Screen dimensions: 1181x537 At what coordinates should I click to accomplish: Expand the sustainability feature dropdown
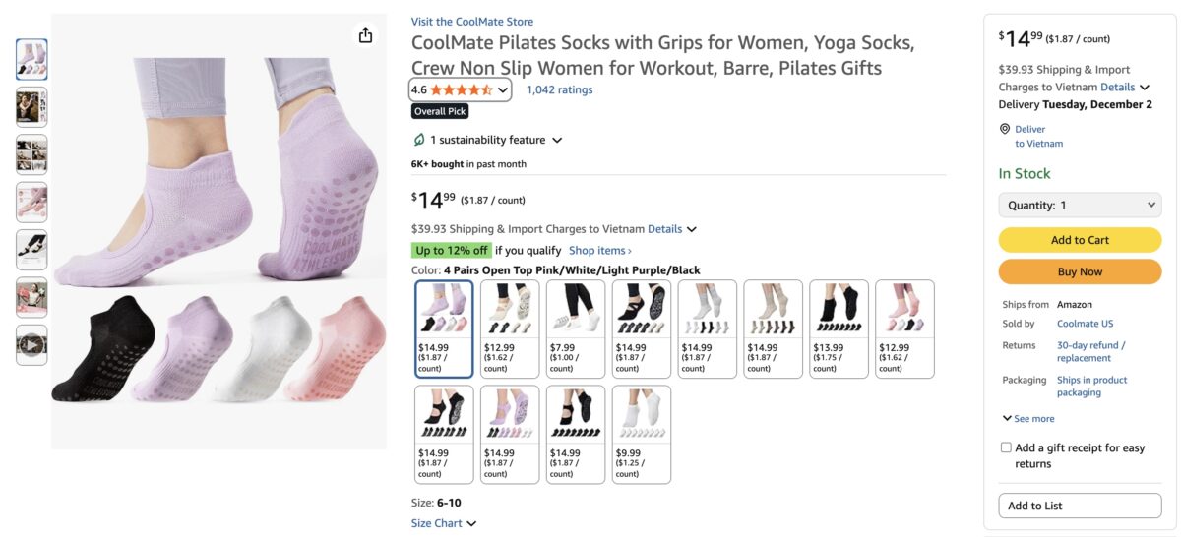pyautogui.click(x=557, y=141)
